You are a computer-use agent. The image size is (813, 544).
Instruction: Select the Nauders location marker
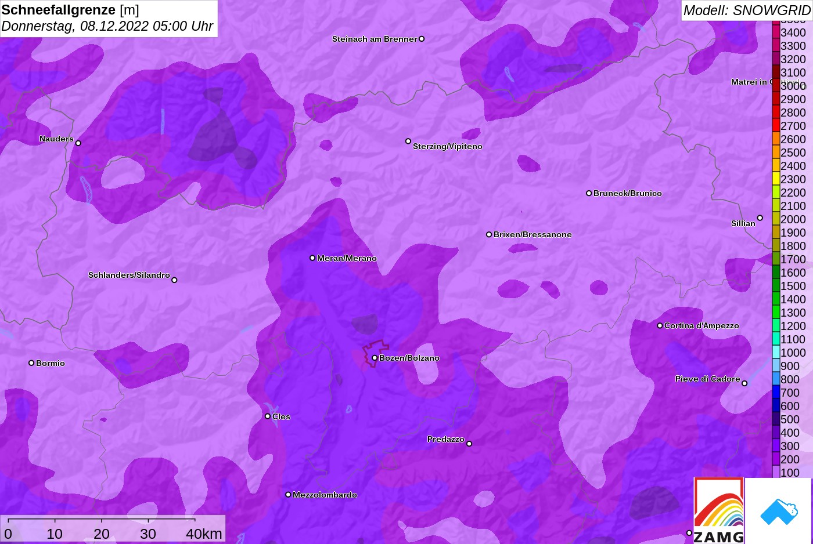pos(78,143)
